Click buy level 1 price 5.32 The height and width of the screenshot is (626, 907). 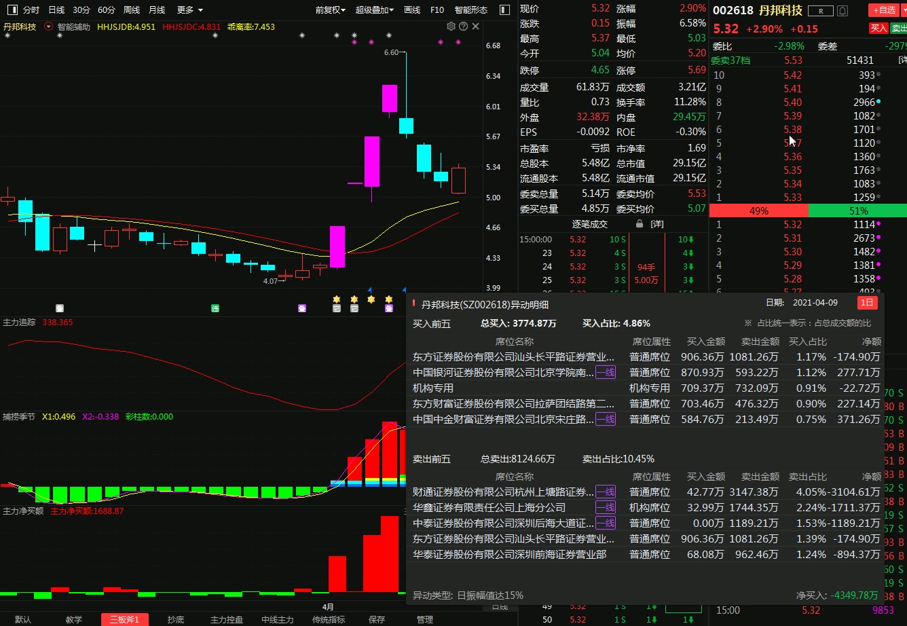pos(792,225)
